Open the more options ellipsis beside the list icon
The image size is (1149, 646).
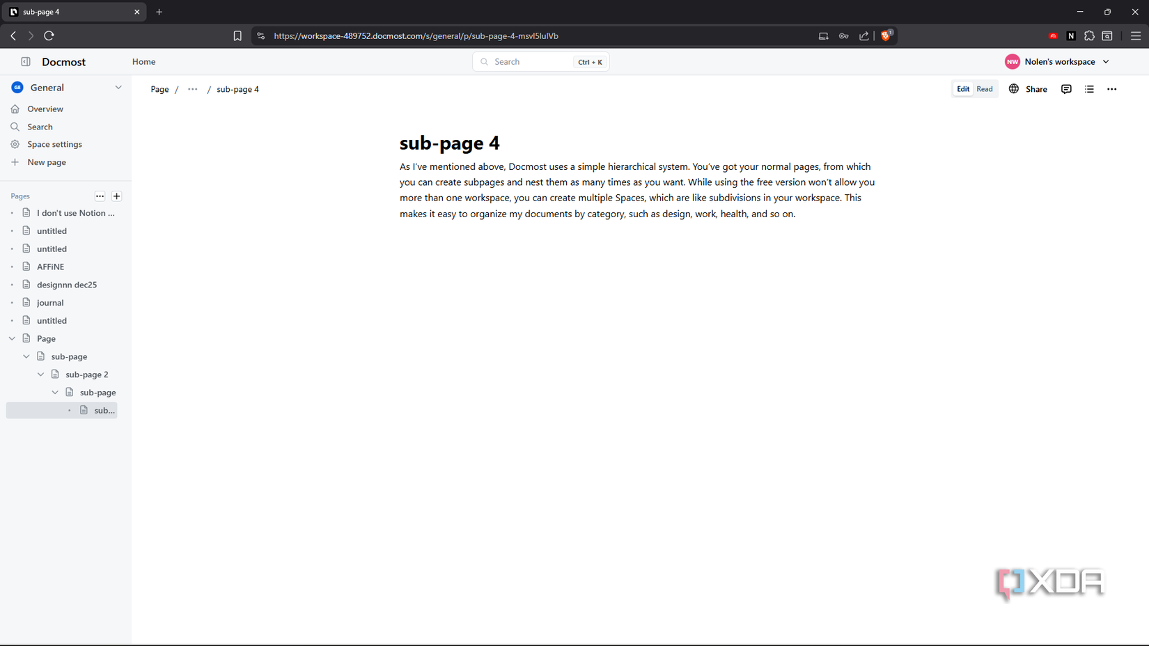pos(1112,89)
